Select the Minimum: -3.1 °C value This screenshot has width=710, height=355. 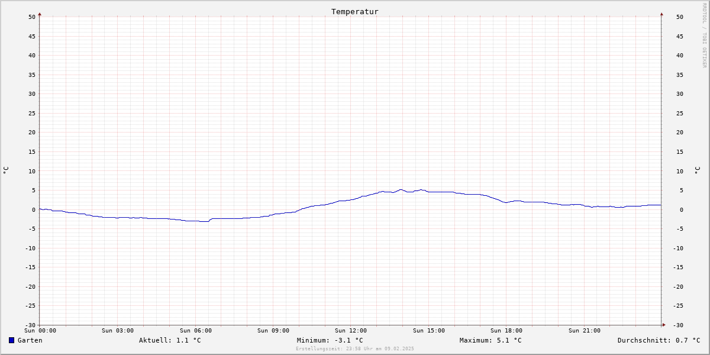330,340
